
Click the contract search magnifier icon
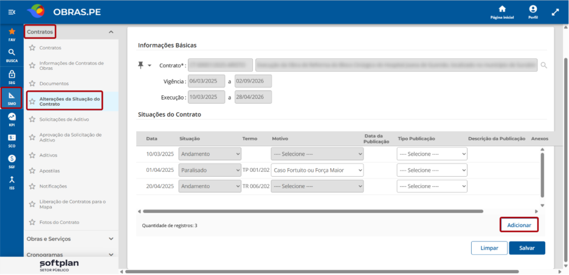point(543,65)
